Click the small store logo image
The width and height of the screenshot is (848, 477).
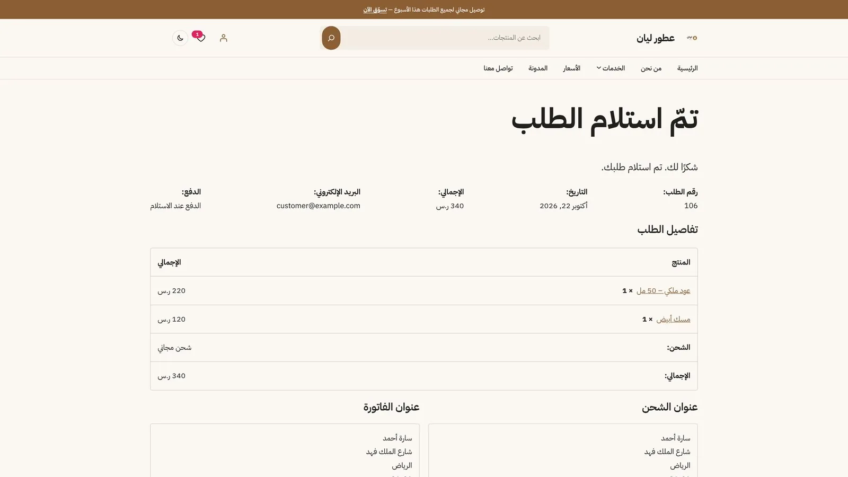692,38
